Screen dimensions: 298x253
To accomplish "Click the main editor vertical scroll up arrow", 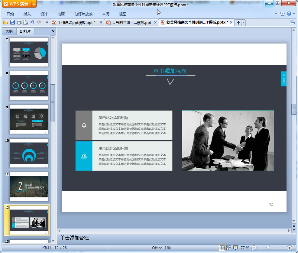I will click(x=294, y=30).
